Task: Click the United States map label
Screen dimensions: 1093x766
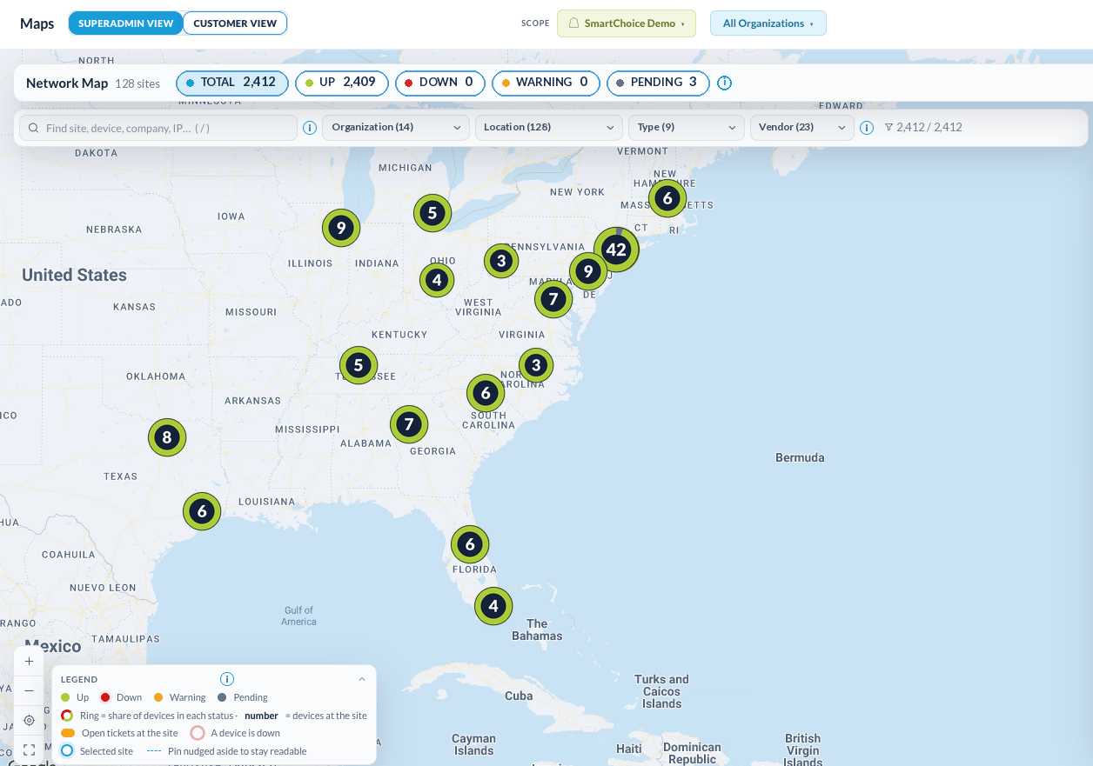Action: click(74, 275)
